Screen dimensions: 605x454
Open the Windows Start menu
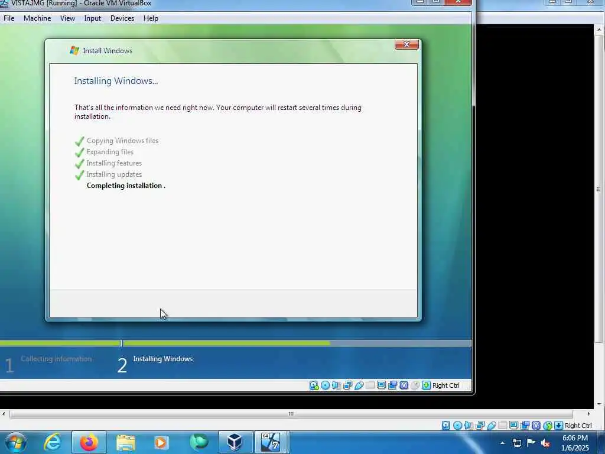16,442
